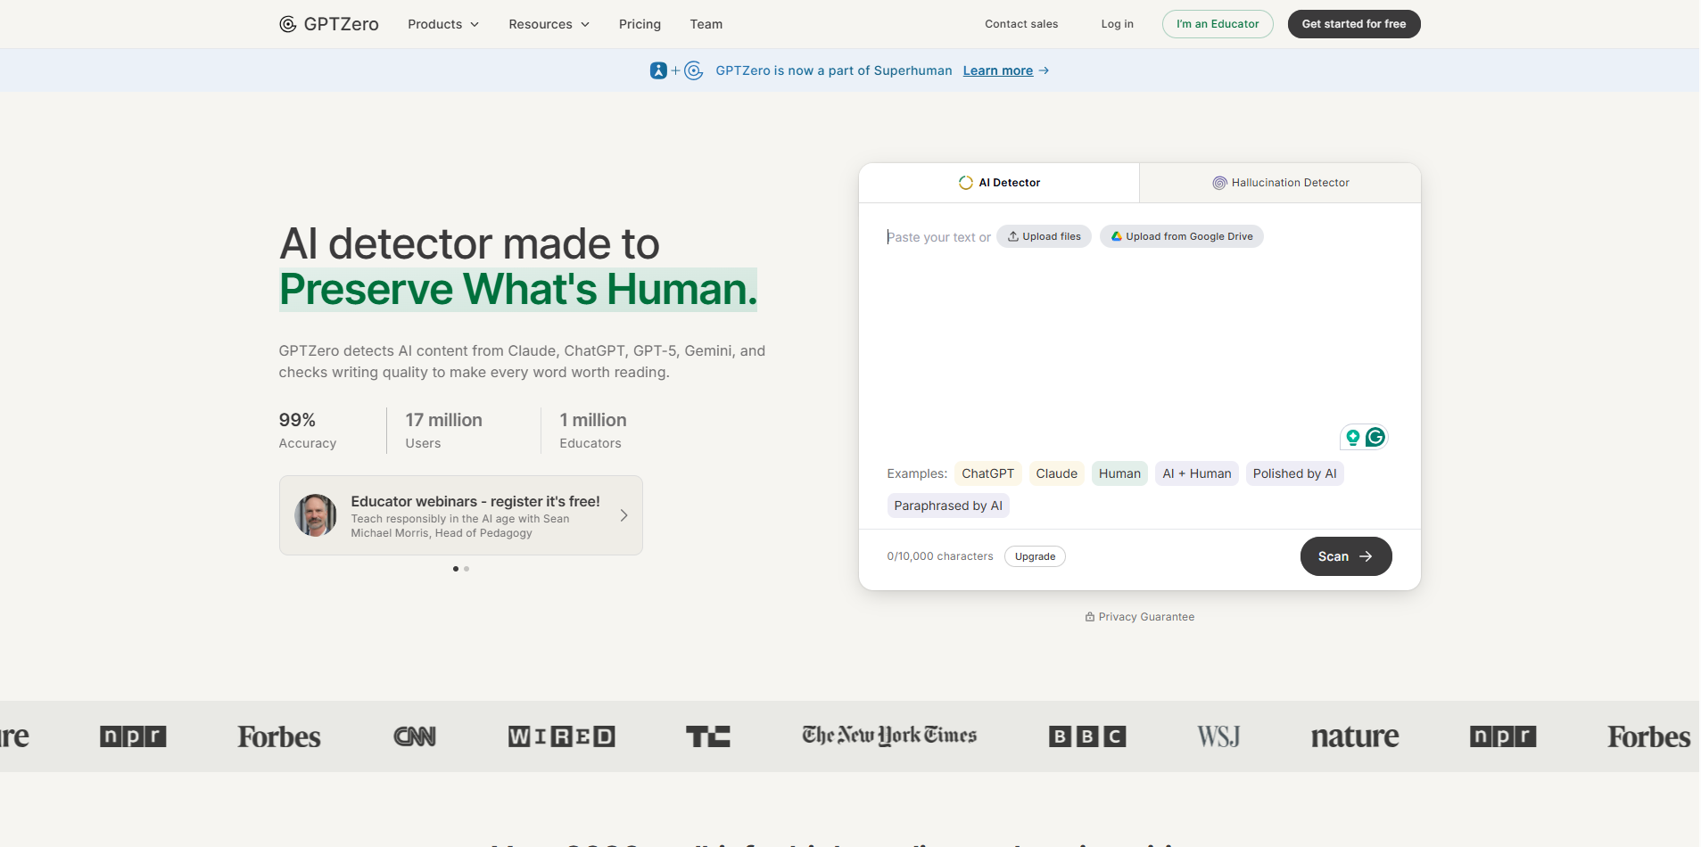Open the Privacy Guarantee link

[x=1139, y=617]
